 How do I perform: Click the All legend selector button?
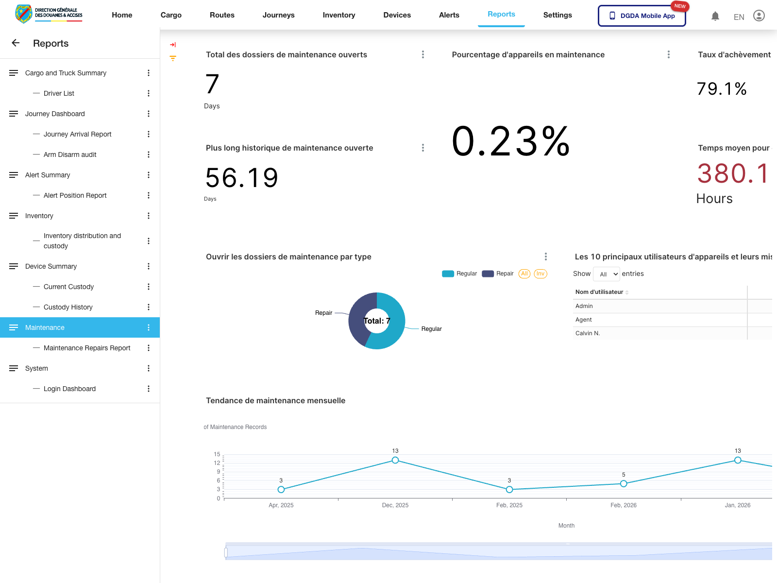[524, 274]
